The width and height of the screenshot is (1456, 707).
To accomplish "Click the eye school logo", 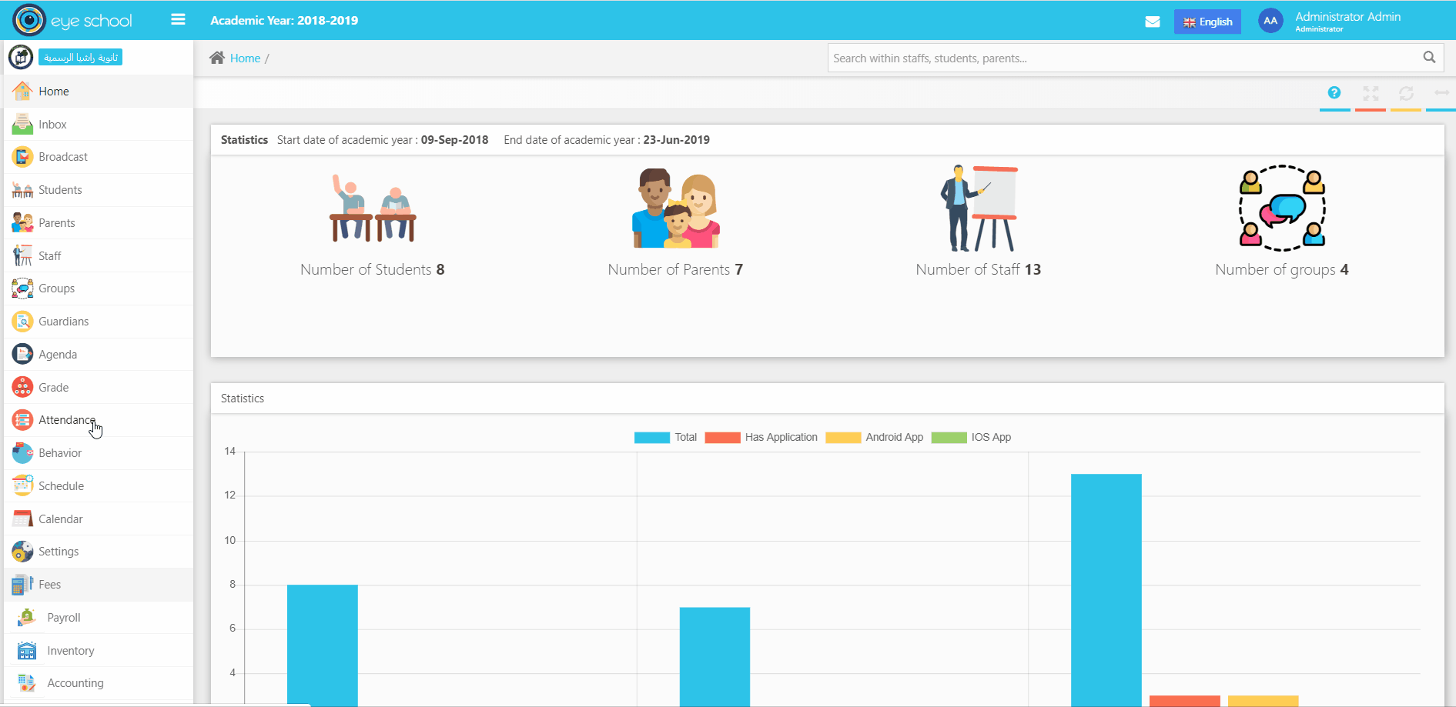I will tap(72, 20).
